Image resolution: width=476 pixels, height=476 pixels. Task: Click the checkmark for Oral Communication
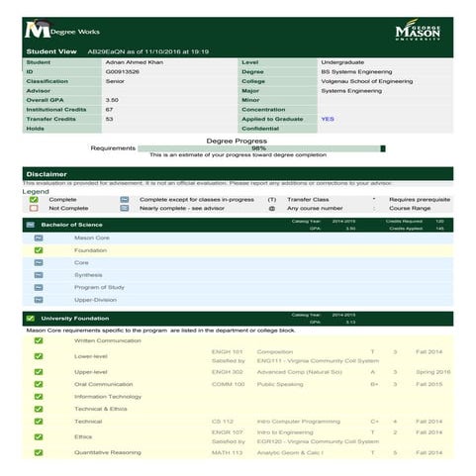39,384
